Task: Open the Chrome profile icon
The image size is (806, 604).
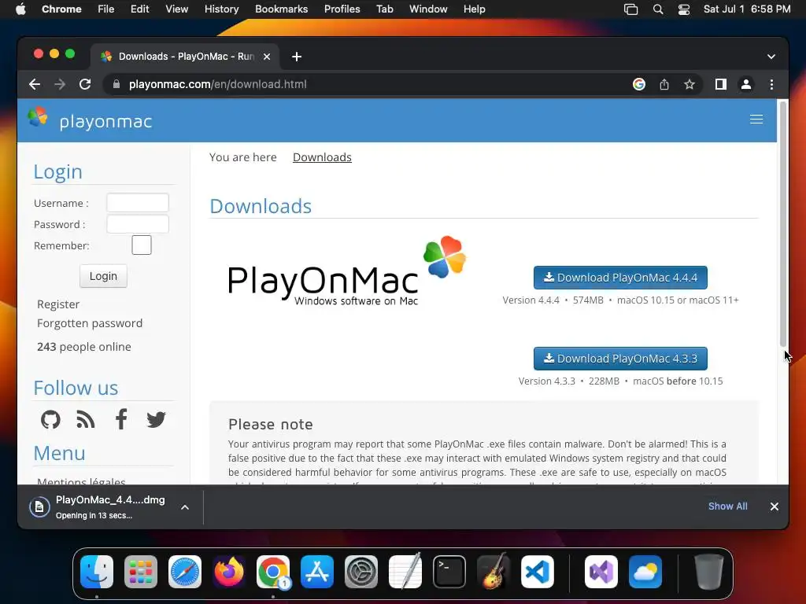Action: coord(746,84)
